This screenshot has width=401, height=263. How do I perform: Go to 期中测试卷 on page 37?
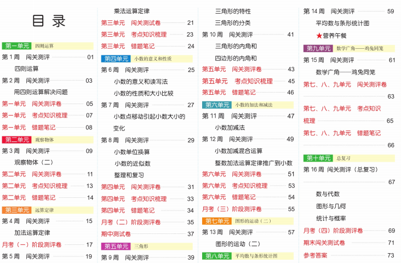click(x=116, y=233)
